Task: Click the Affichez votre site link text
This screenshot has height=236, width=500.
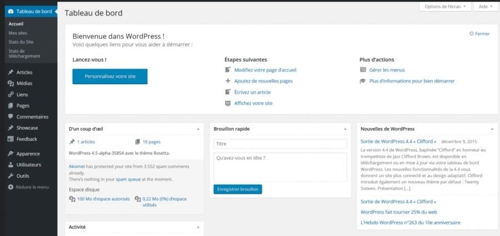Action: 253,104
